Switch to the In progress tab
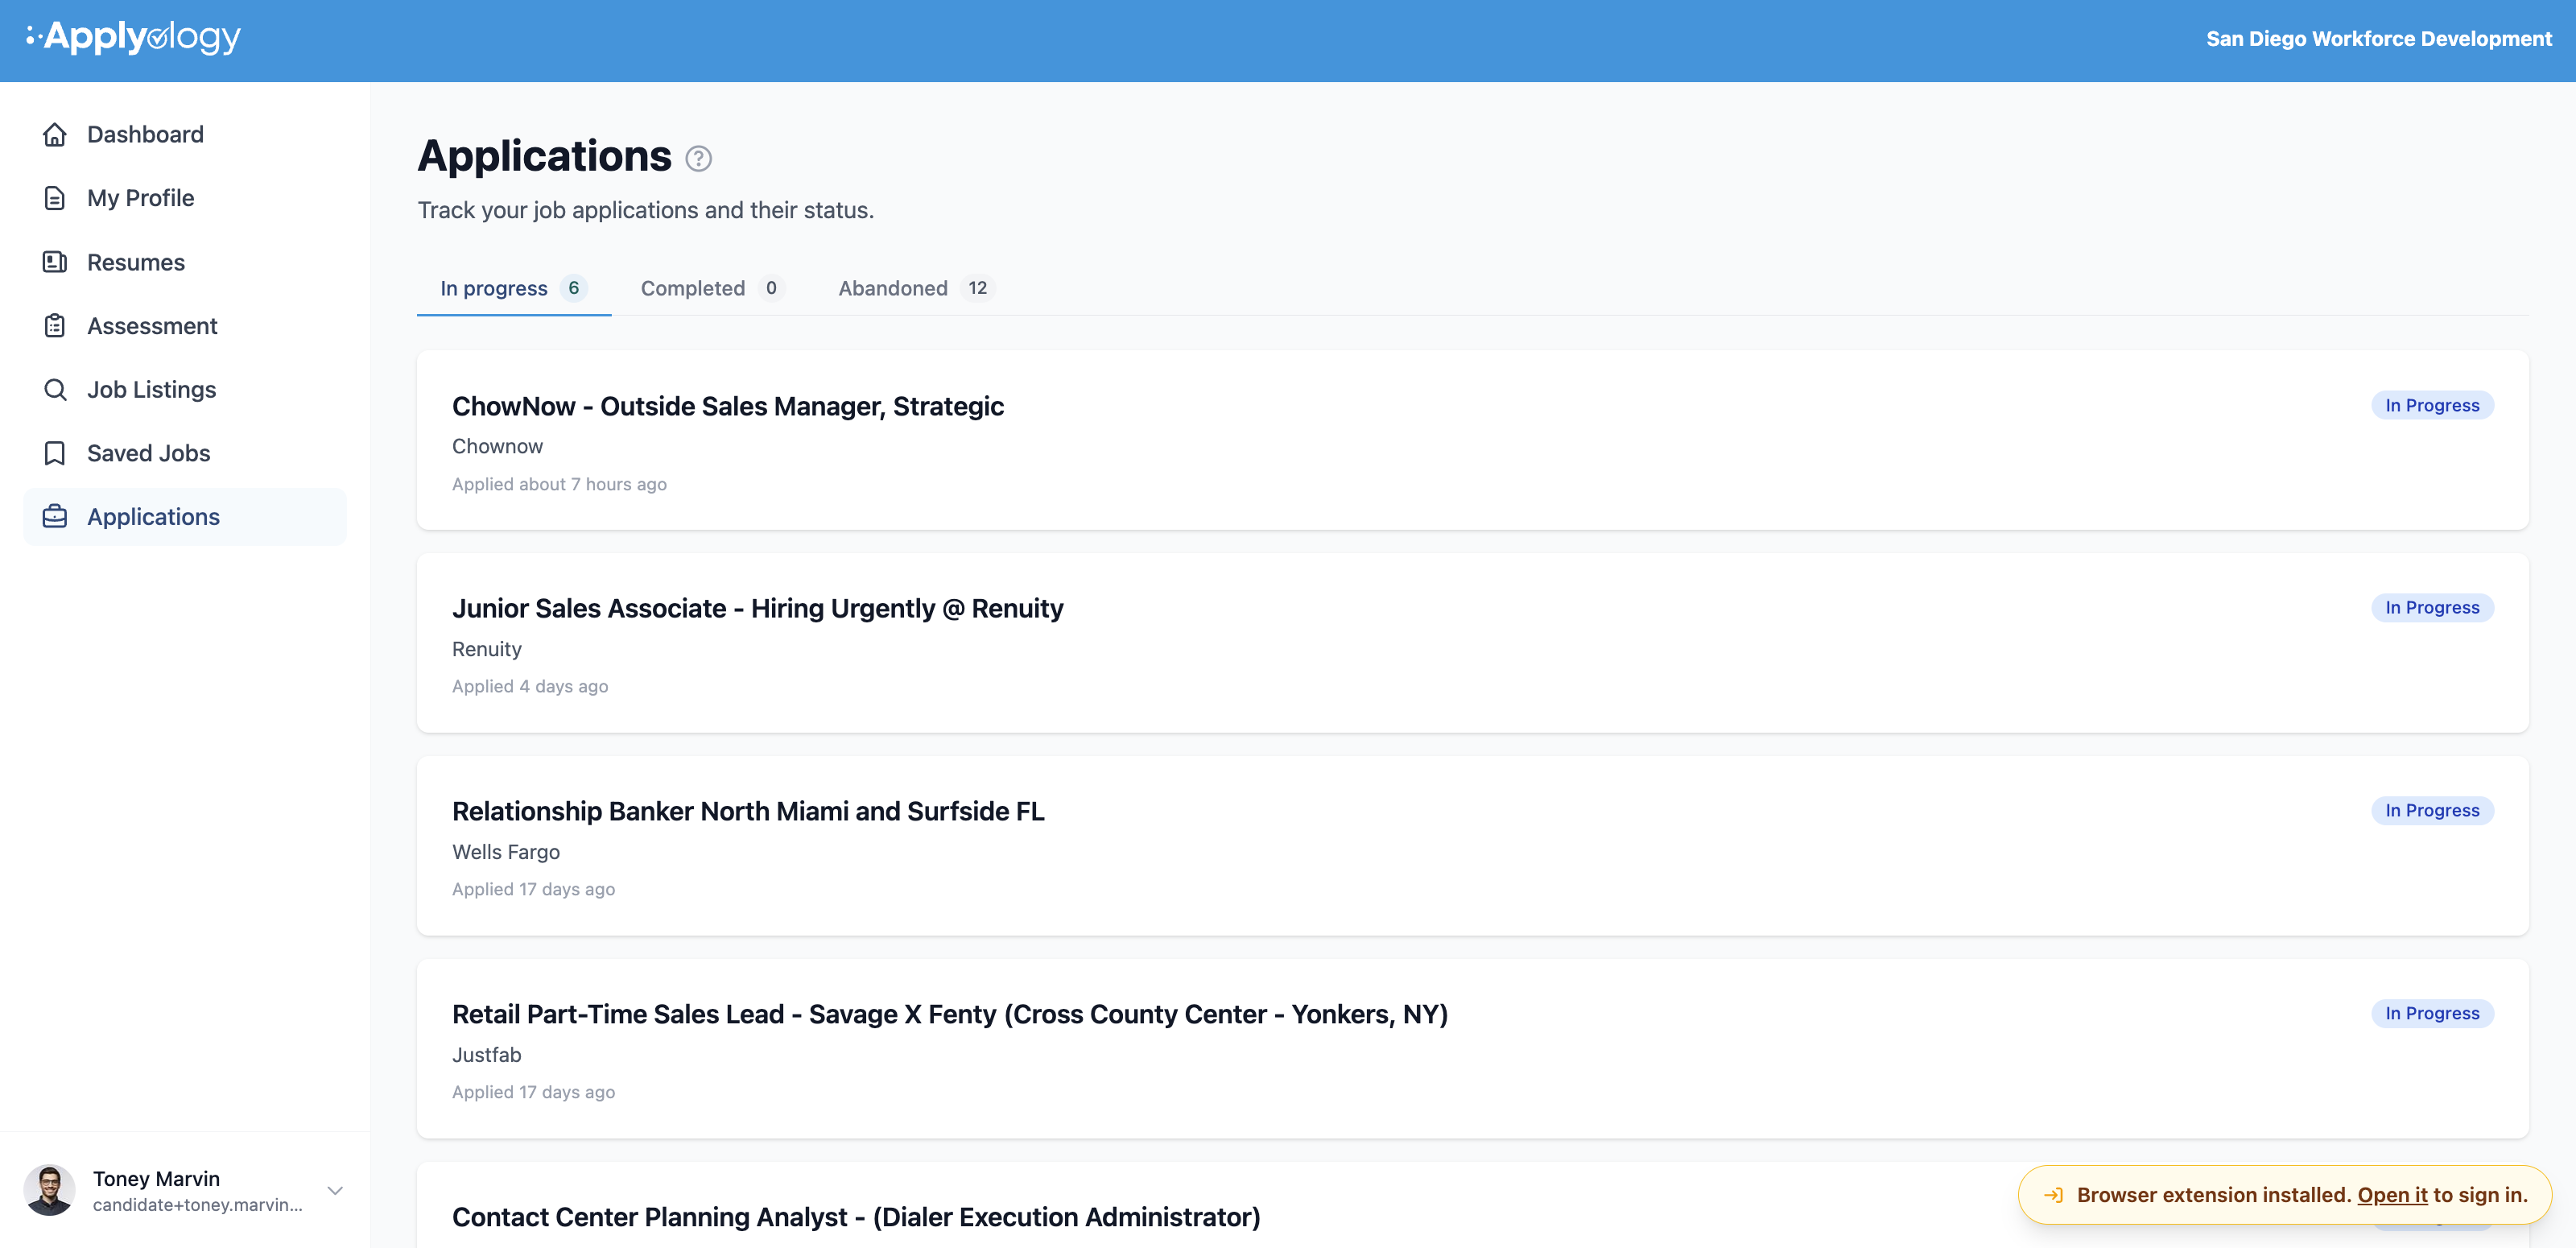Screen dimensions: 2576x1248 513,288
